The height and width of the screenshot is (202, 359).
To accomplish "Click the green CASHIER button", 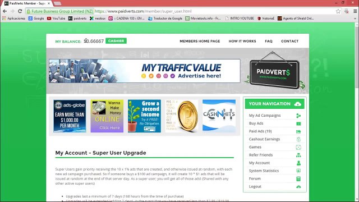I will (x=116, y=41).
